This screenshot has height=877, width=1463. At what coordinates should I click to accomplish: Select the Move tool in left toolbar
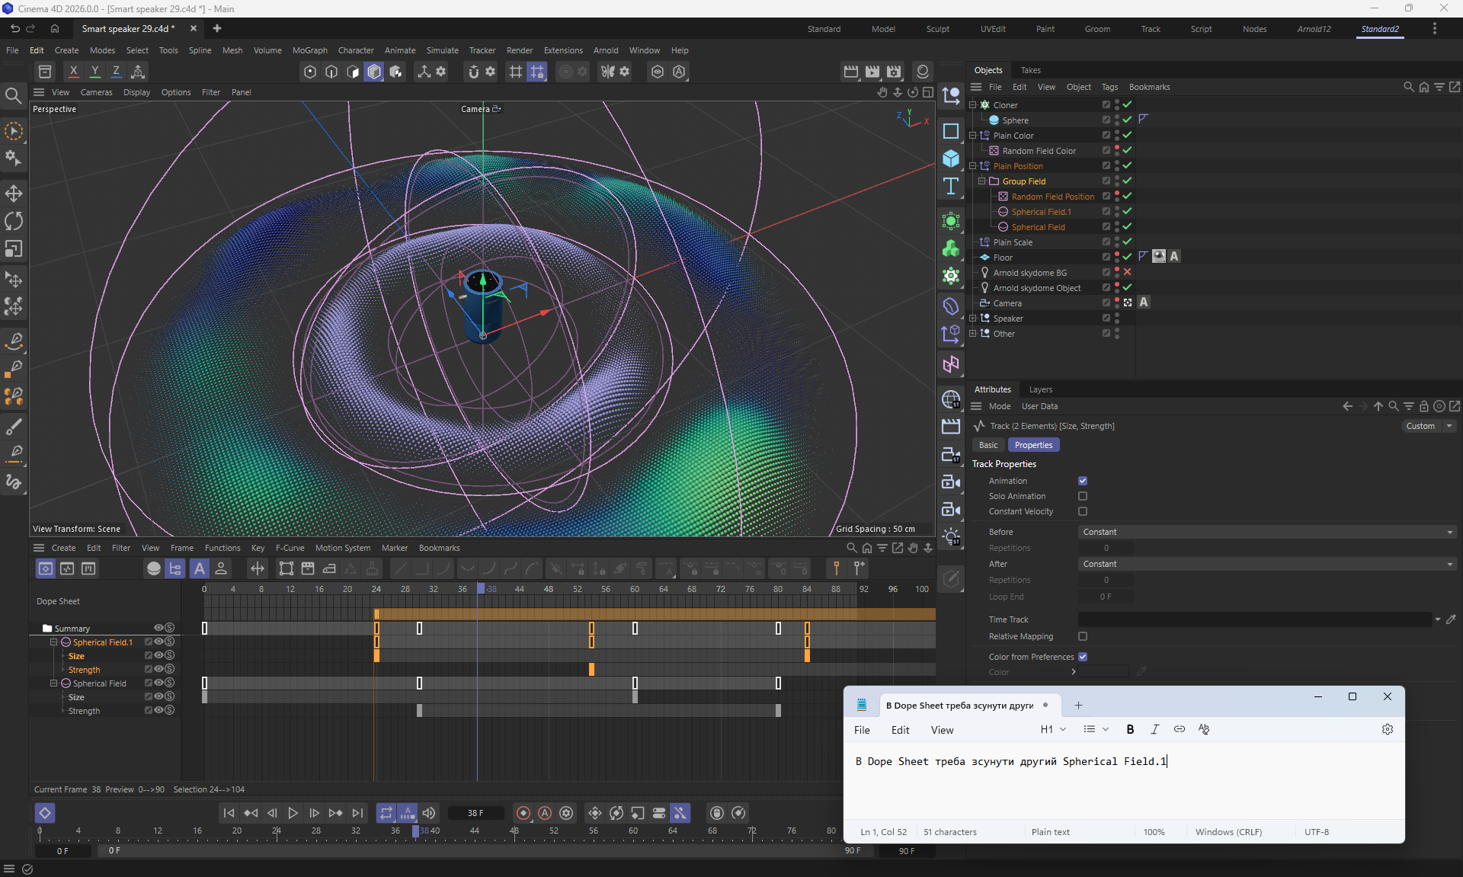(14, 193)
